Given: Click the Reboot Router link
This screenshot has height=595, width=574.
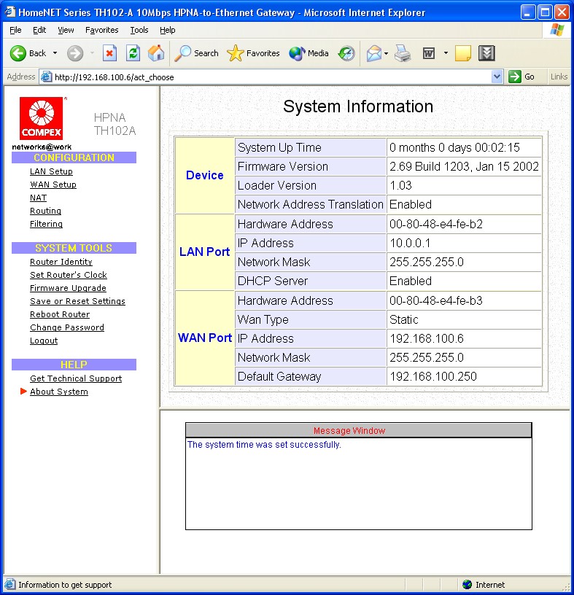Looking at the screenshot, I should coord(60,314).
